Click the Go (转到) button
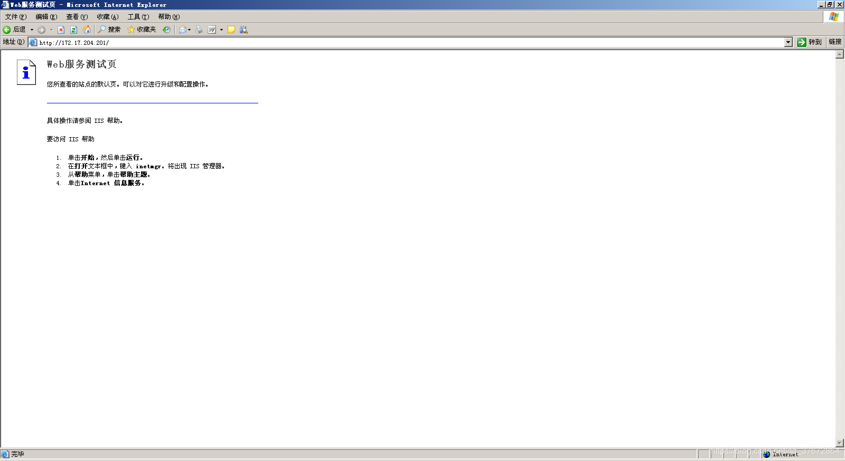This screenshot has width=845, height=461. tap(809, 42)
